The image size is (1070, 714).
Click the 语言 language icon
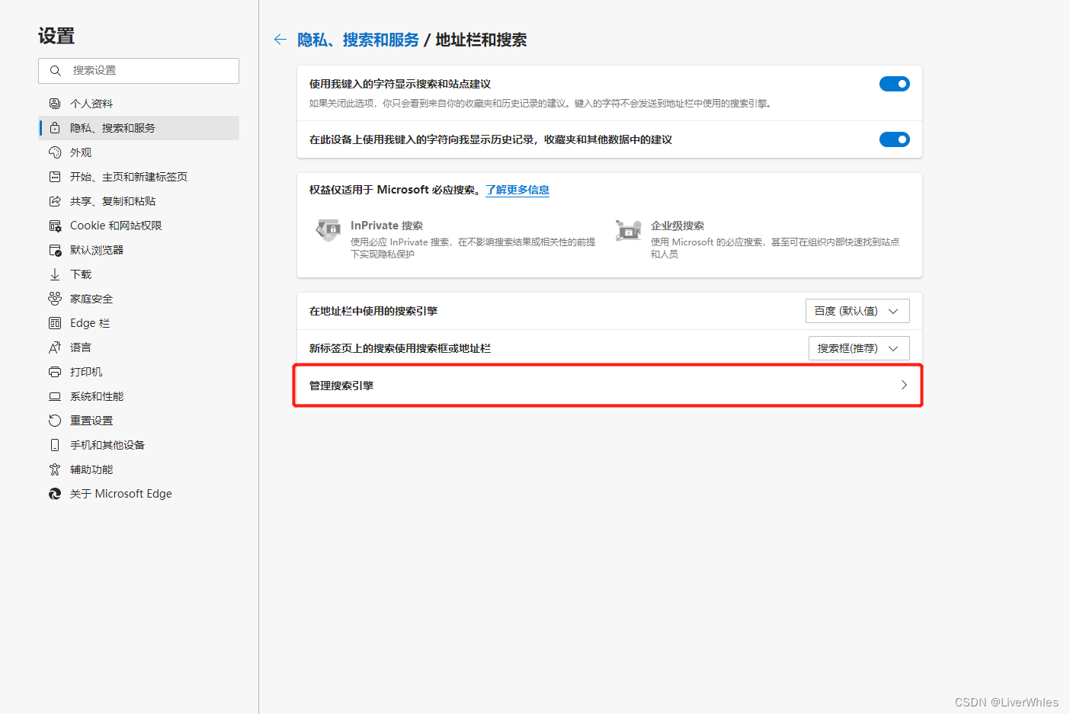pos(55,347)
